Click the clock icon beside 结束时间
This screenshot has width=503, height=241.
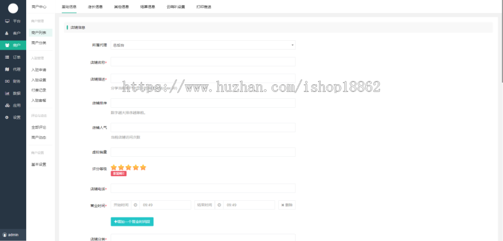click(x=219, y=205)
